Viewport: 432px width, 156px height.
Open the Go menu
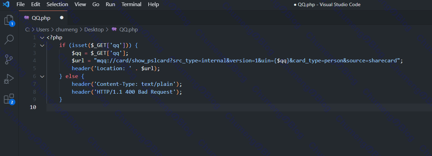coord(96,4)
